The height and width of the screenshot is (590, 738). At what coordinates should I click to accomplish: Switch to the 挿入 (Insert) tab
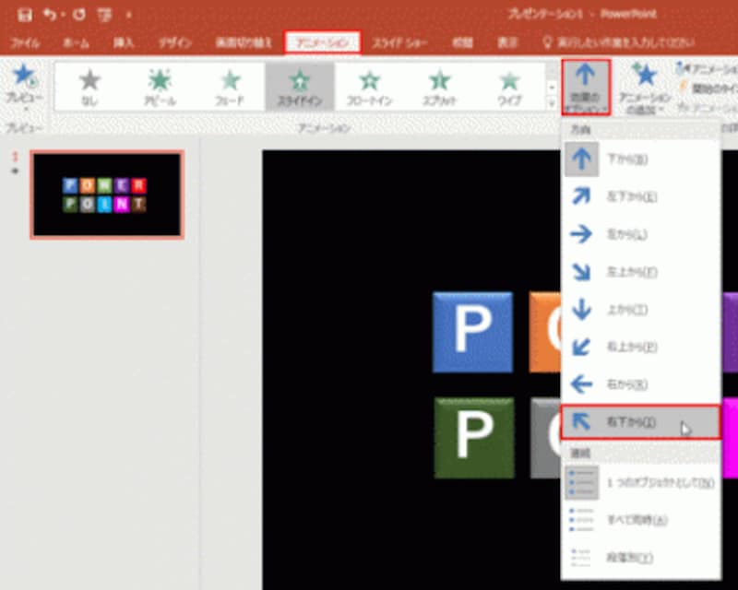coord(124,43)
